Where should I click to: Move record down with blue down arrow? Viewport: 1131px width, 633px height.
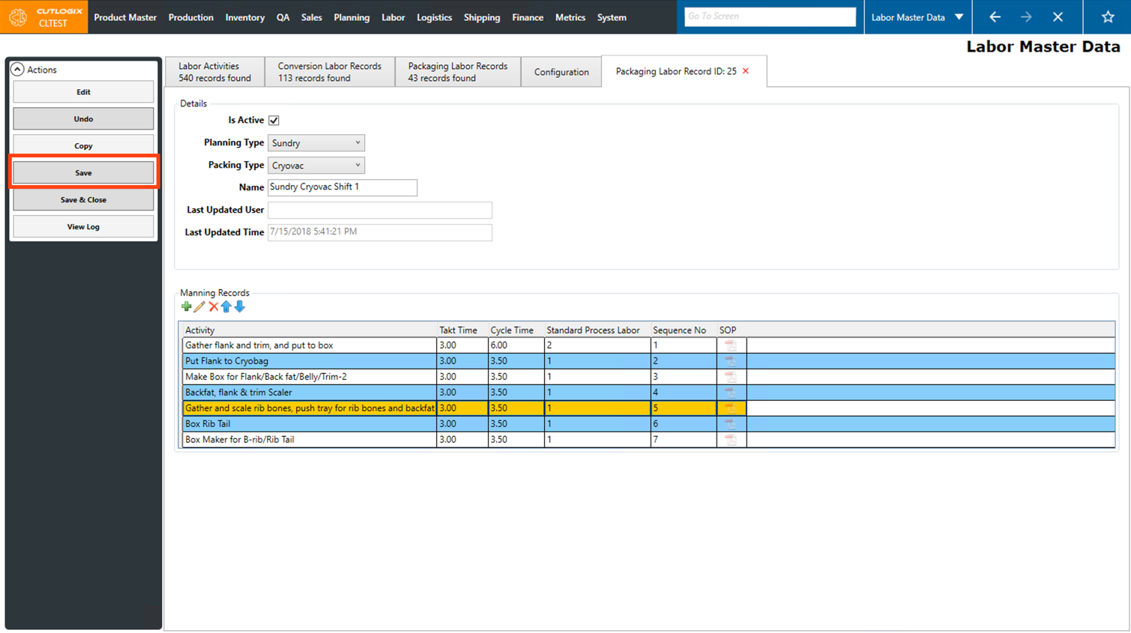click(240, 306)
